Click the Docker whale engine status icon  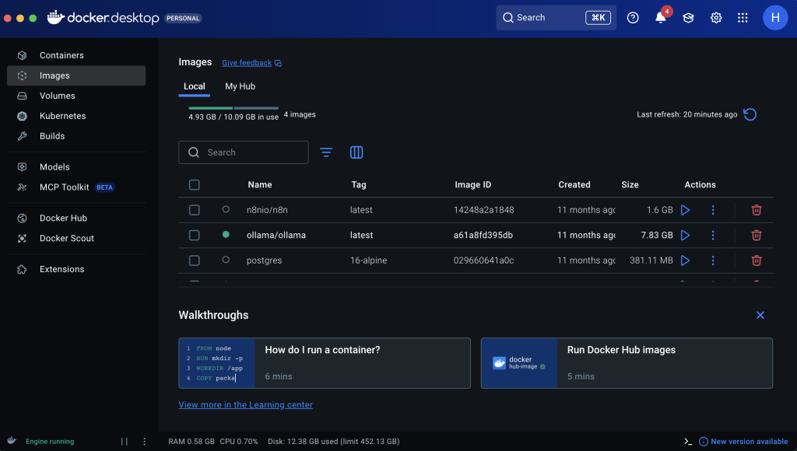(x=12, y=440)
